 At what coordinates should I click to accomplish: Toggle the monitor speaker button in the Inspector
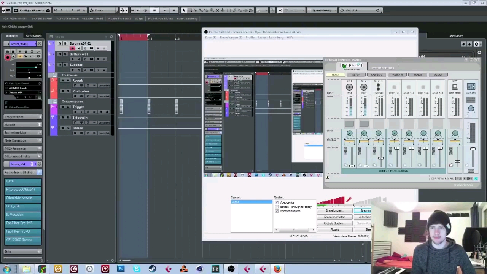point(13,56)
